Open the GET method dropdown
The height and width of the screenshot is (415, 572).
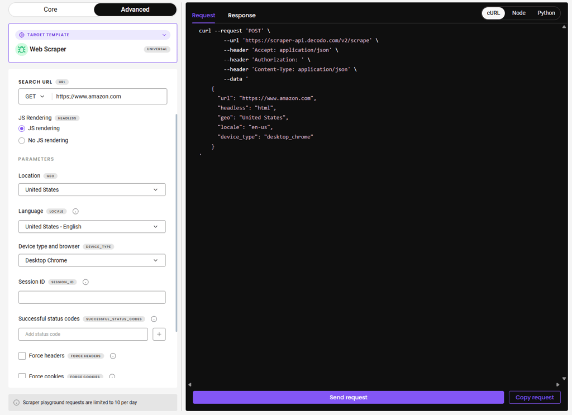35,96
